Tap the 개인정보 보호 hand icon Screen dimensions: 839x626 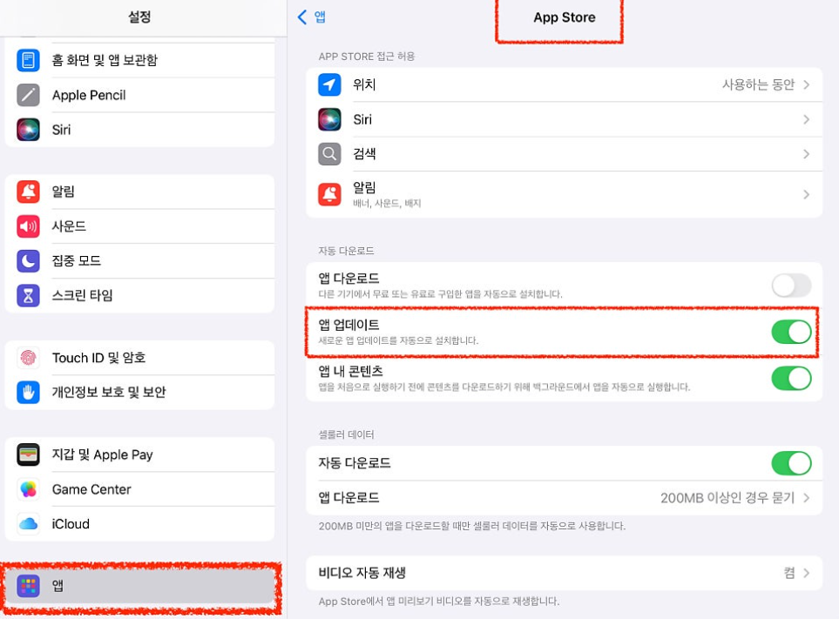pos(28,393)
